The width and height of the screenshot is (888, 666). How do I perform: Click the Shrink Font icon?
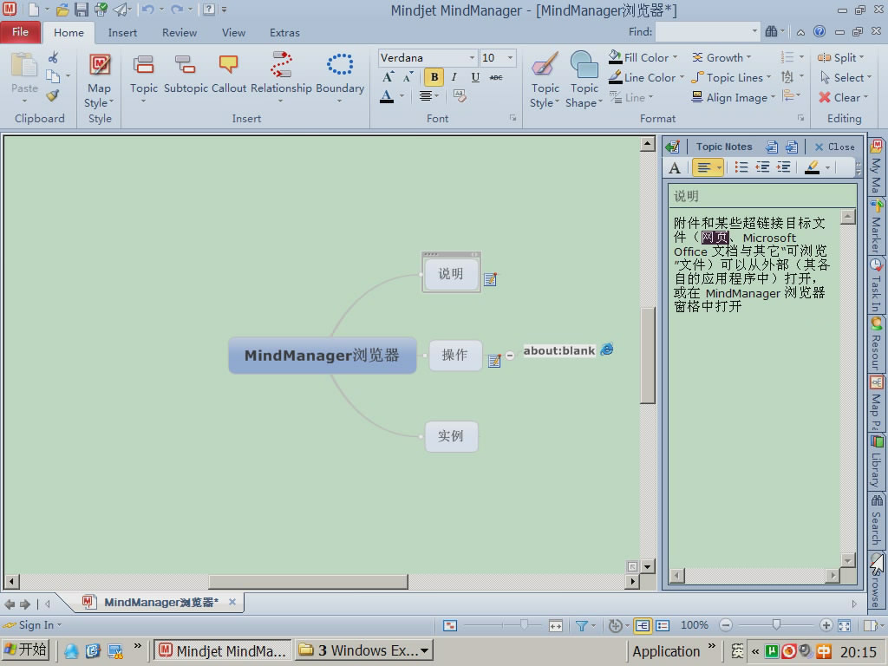(x=408, y=77)
